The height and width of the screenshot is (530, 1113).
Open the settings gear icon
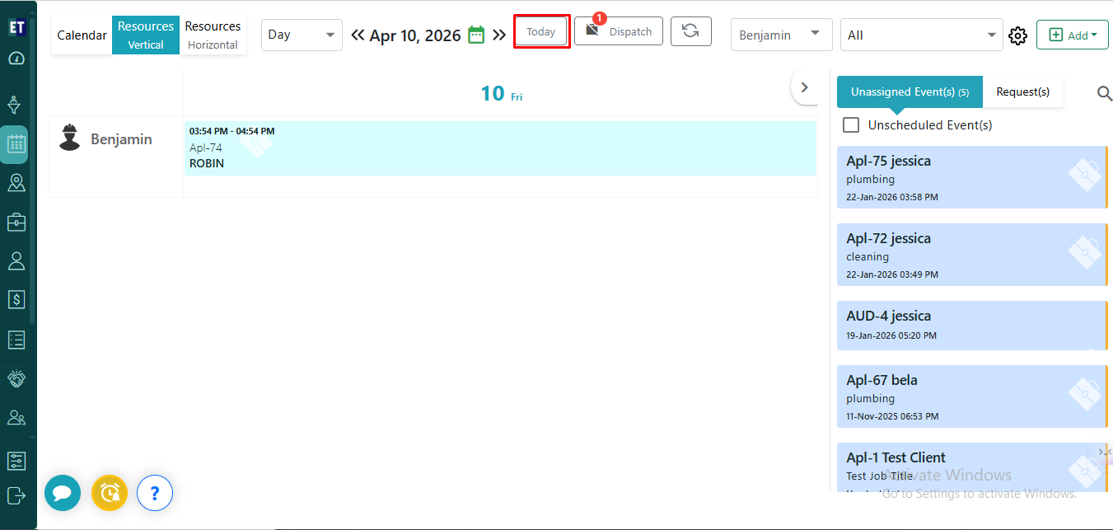point(1017,35)
